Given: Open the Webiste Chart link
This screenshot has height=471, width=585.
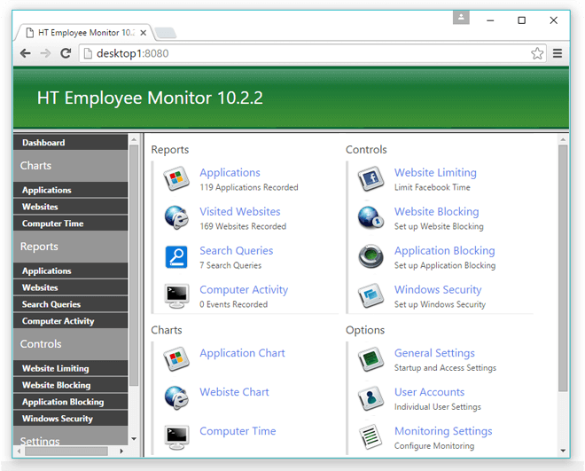Looking at the screenshot, I should [234, 392].
